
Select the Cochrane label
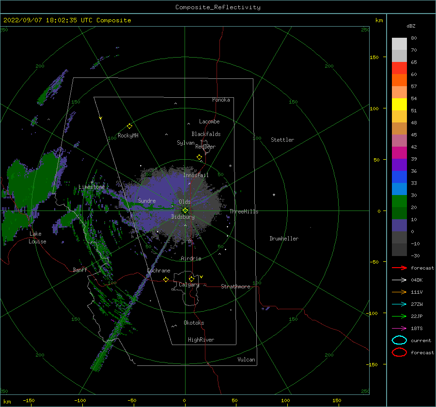158,271
